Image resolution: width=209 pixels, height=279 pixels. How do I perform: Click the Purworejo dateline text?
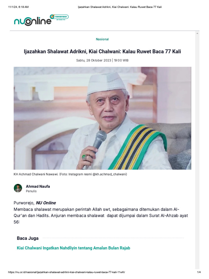pyautogui.click(x=24, y=203)
